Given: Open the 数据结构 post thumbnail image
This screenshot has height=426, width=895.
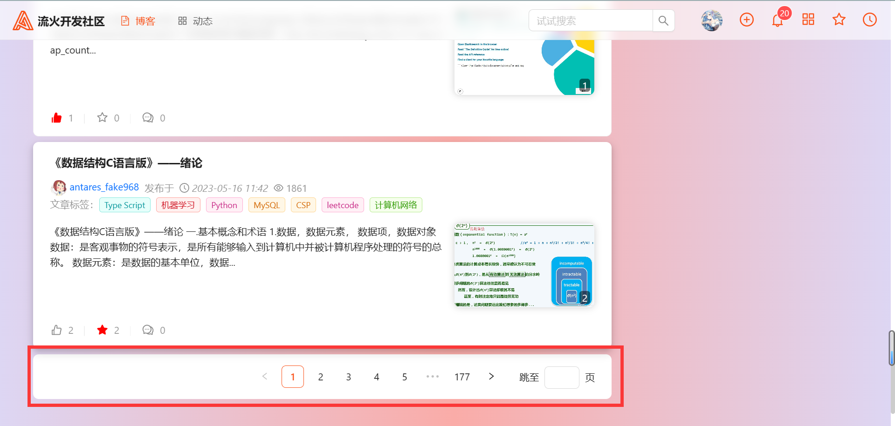Looking at the screenshot, I should point(524,264).
